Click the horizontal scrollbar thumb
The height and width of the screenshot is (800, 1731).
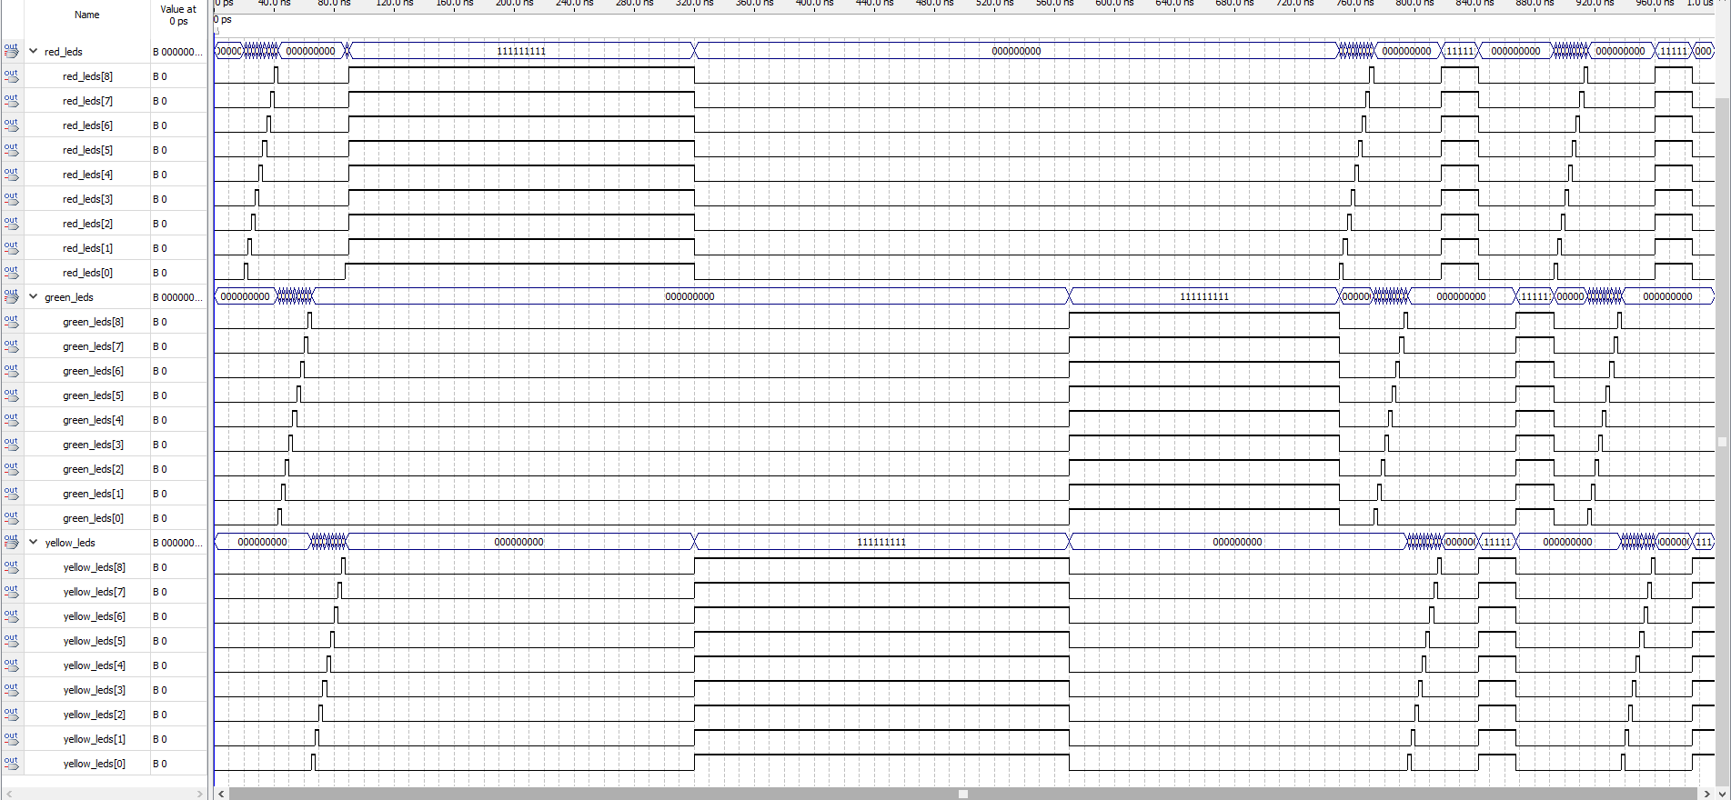[963, 794]
